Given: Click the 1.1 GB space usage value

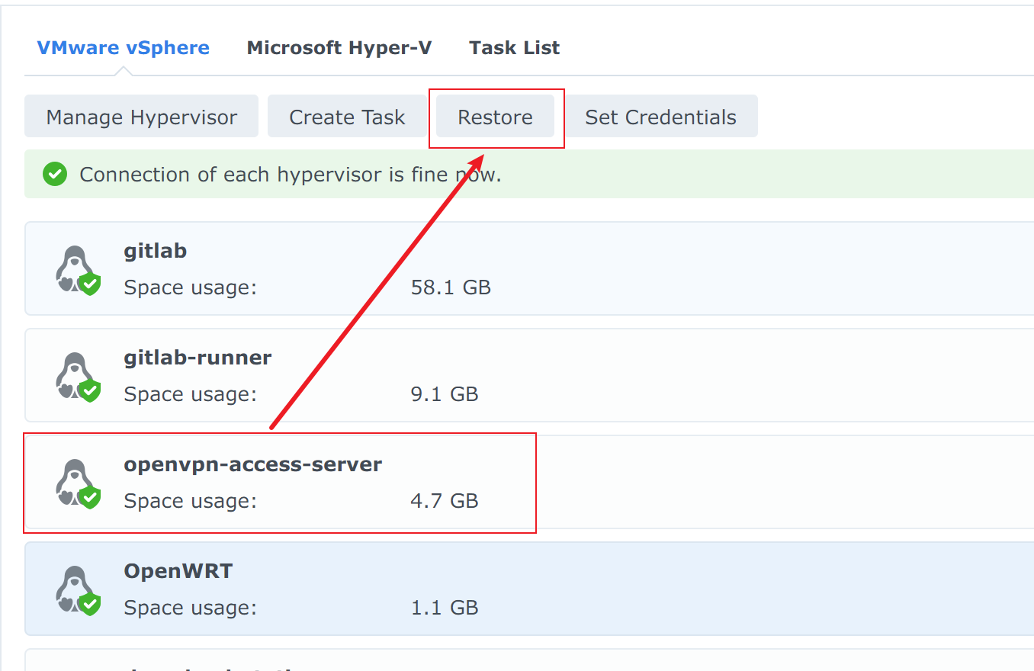Looking at the screenshot, I should pos(444,608).
